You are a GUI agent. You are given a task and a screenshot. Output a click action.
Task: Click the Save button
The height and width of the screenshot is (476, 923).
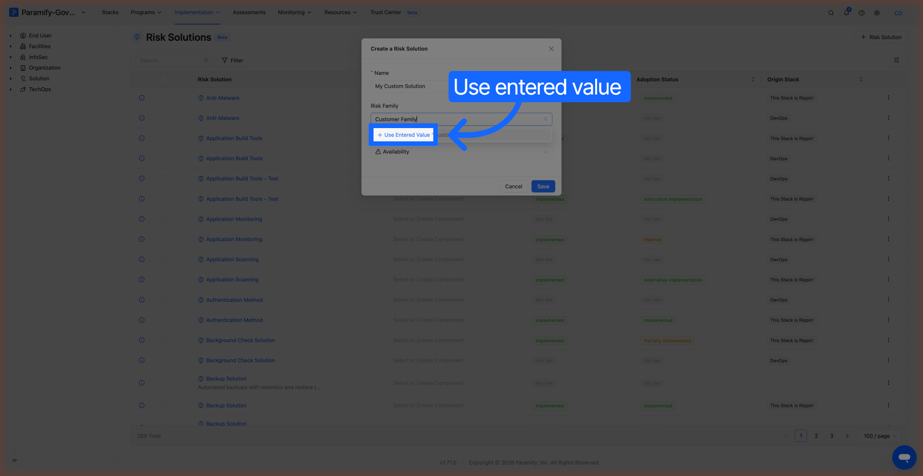tap(543, 186)
